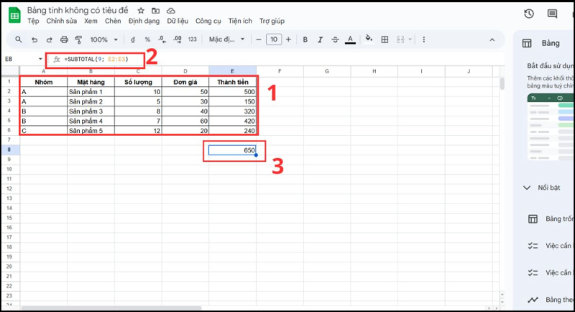Open the borders tool
This screenshot has width=575, height=312.
click(385, 40)
